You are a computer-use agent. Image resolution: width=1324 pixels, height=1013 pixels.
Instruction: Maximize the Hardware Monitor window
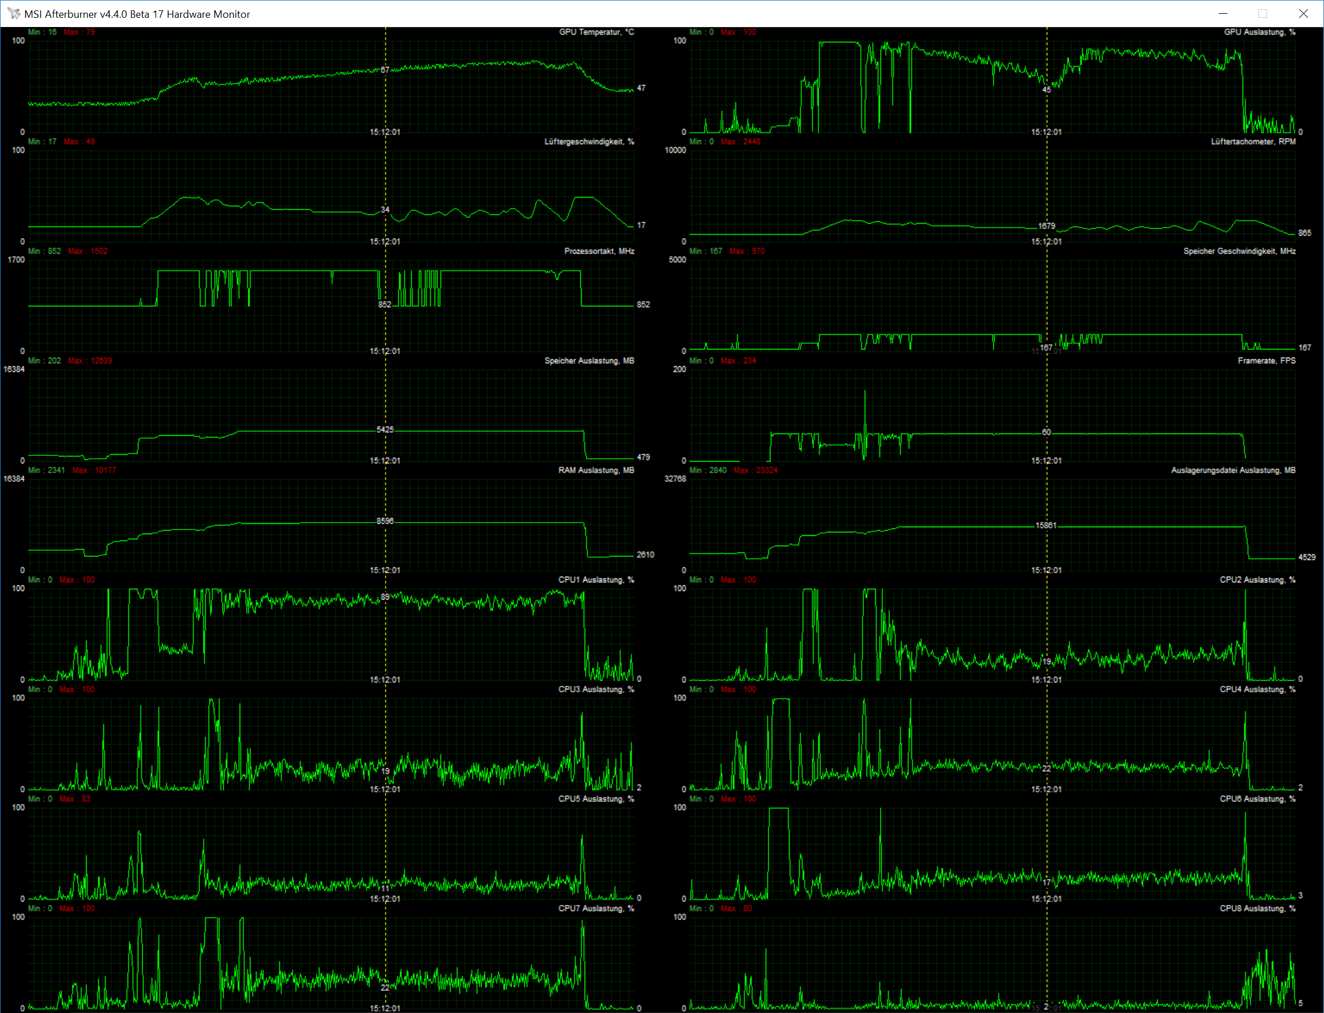1262,13
